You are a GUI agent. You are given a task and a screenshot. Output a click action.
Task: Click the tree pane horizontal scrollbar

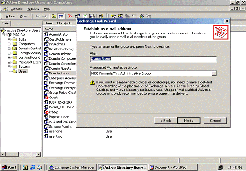click(21, 155)
